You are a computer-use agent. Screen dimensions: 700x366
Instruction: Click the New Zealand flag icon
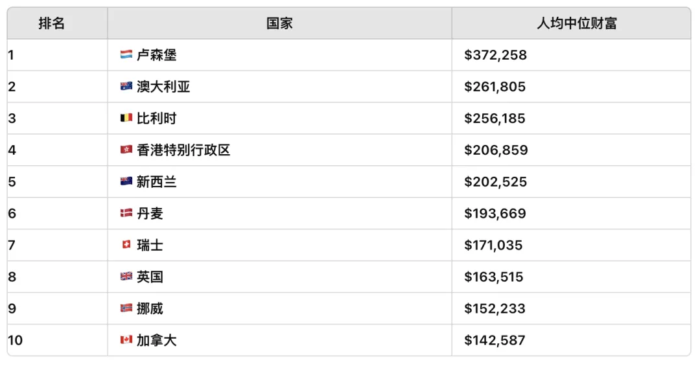[x=126, y=181]
